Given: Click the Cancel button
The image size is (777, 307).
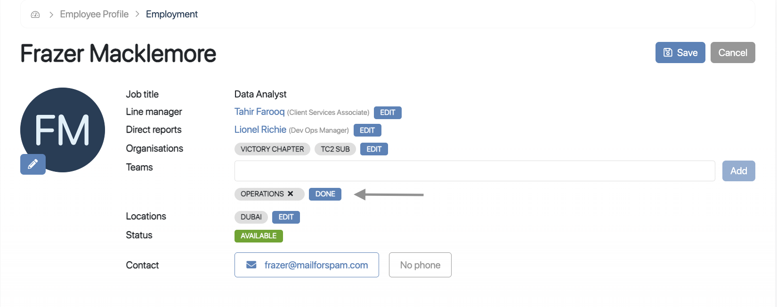Looking at the screenshot, I should [732, 53].
